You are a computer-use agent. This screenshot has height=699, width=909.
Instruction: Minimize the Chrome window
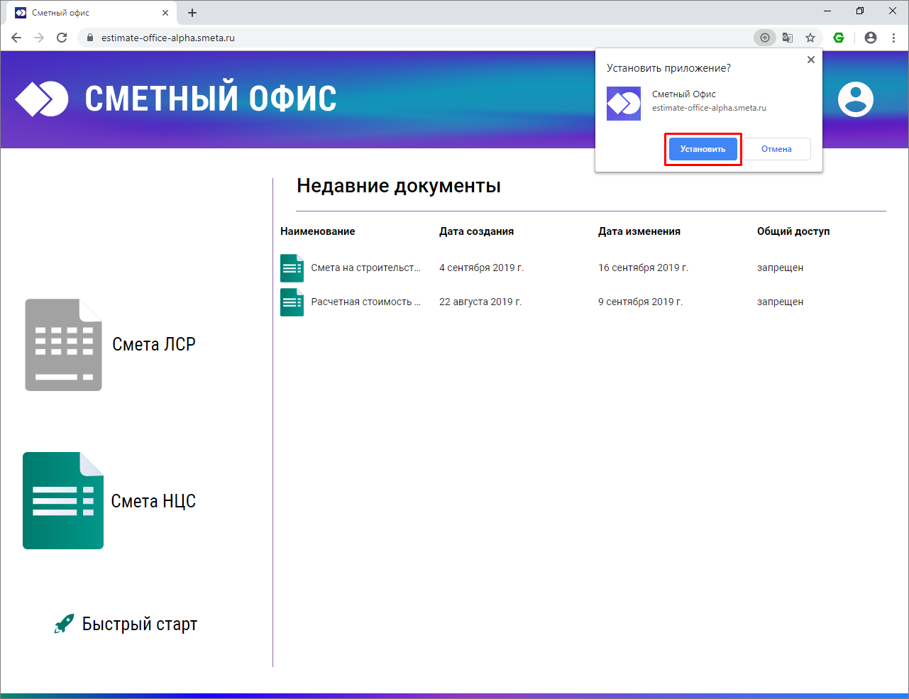point(827,11)
